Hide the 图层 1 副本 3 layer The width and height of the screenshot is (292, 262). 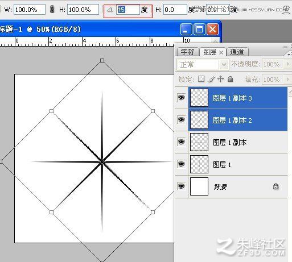[x=181, y=98]
